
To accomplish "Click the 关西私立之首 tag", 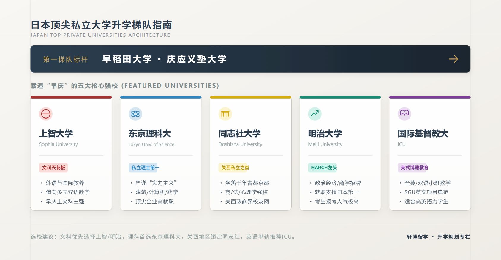I will coord(234,168).
